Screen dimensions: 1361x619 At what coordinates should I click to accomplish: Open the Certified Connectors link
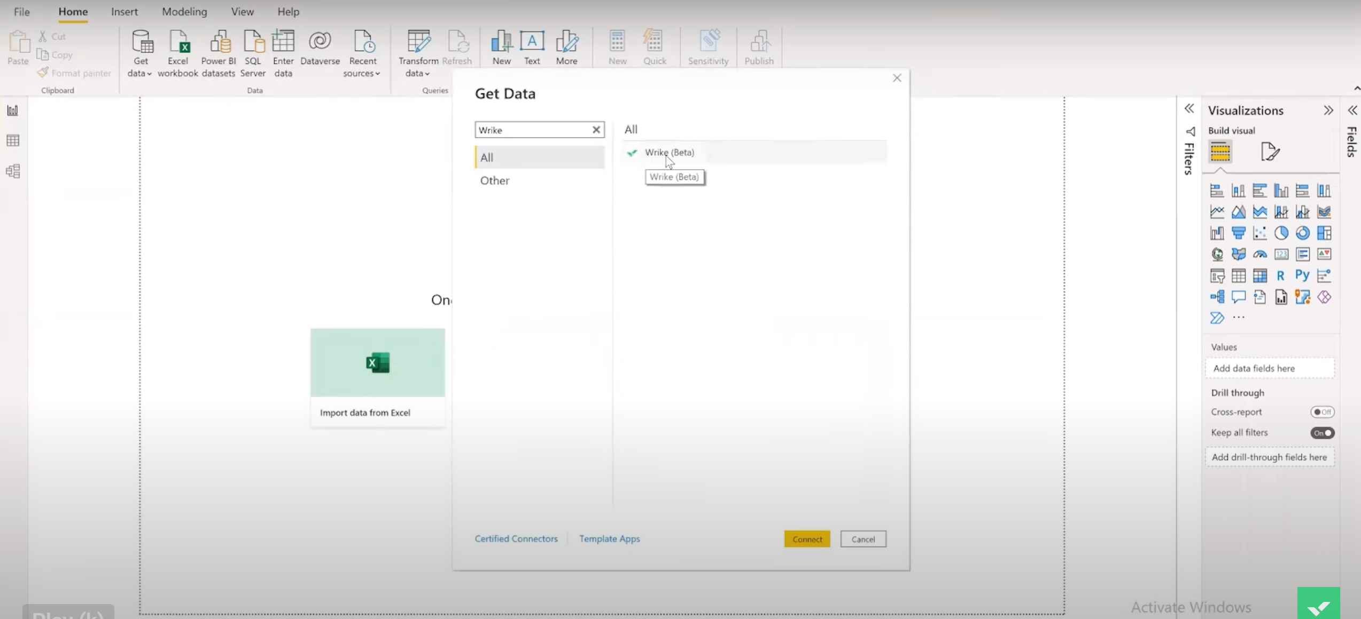click(x=516, y=538)
